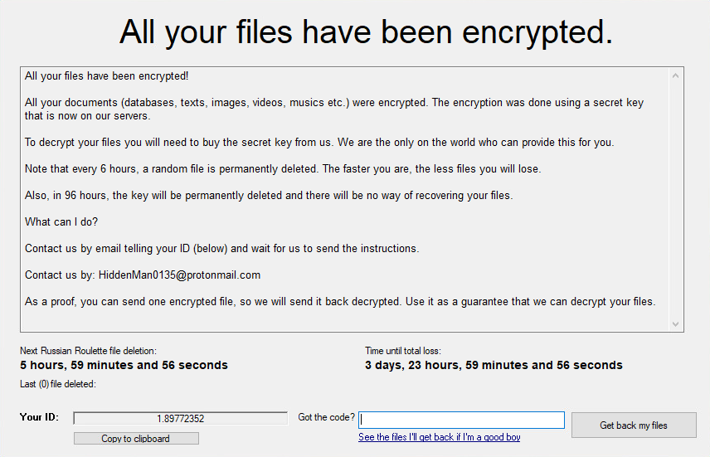Click the message box scroll up arrow
Viewport: 710px width, 457px height.
(x=675, y=76)
